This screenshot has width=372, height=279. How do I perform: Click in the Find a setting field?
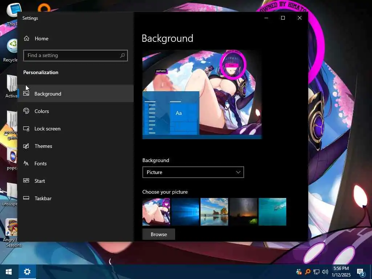pyautogui.click(x=76, y=56)
